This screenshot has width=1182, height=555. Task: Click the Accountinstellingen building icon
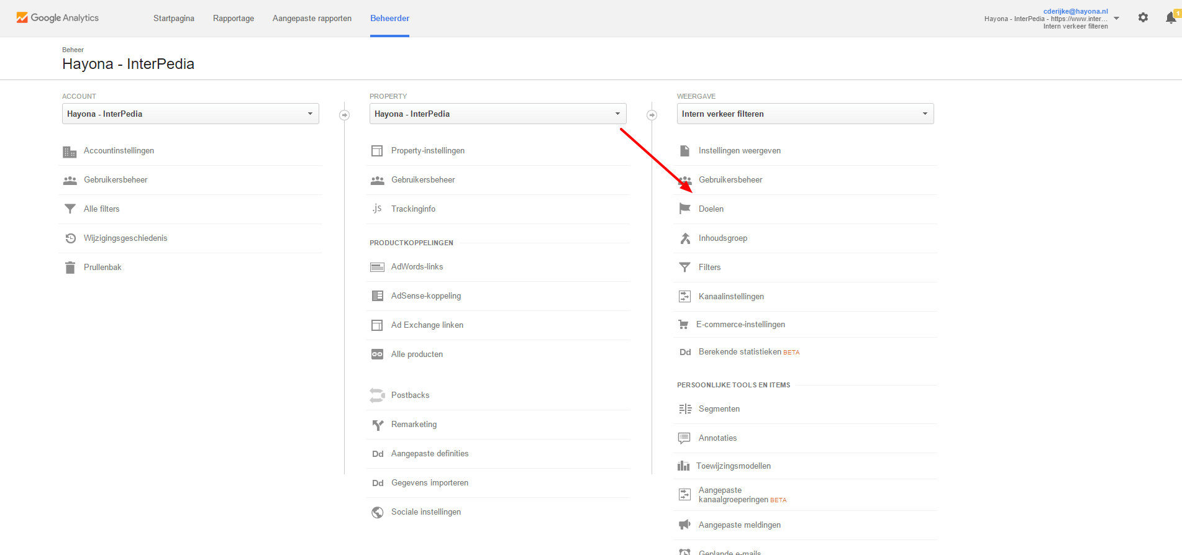[x=70, y=151]
